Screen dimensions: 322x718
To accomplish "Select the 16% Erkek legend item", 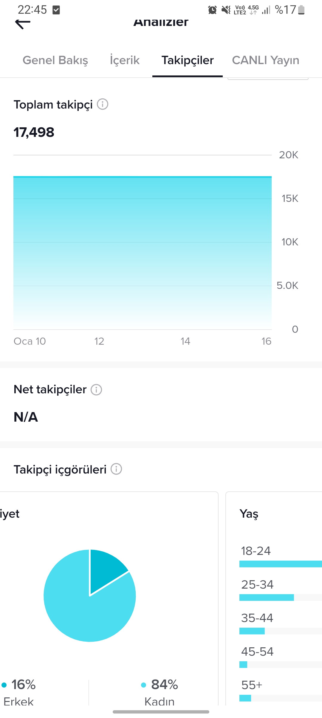I will pyautogui.click(x=18, y=692).
